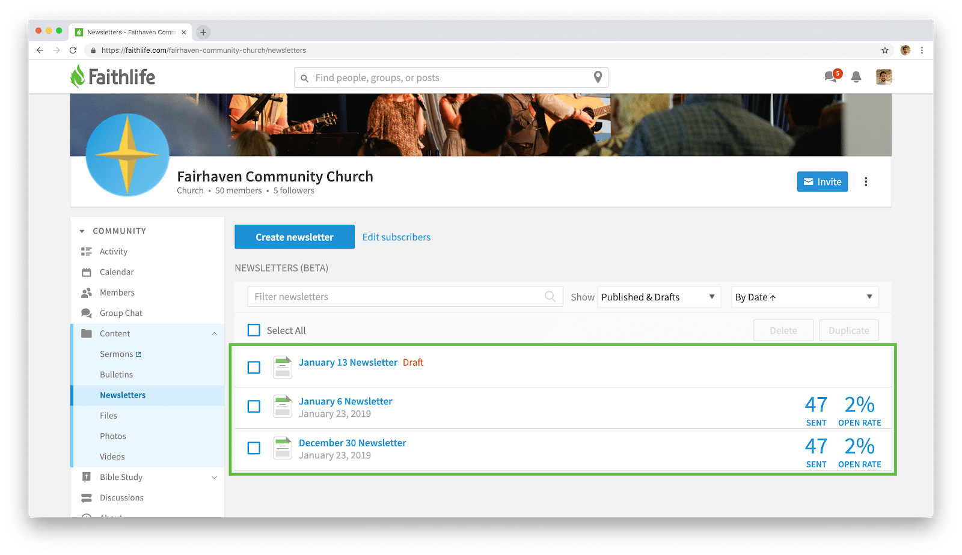Click the January 6 Newsletter document icon

click(283, 406)
